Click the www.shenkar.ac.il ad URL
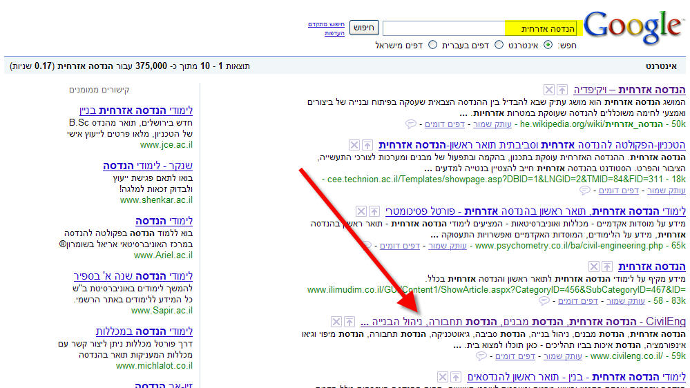690x388 pixels. 156,200
